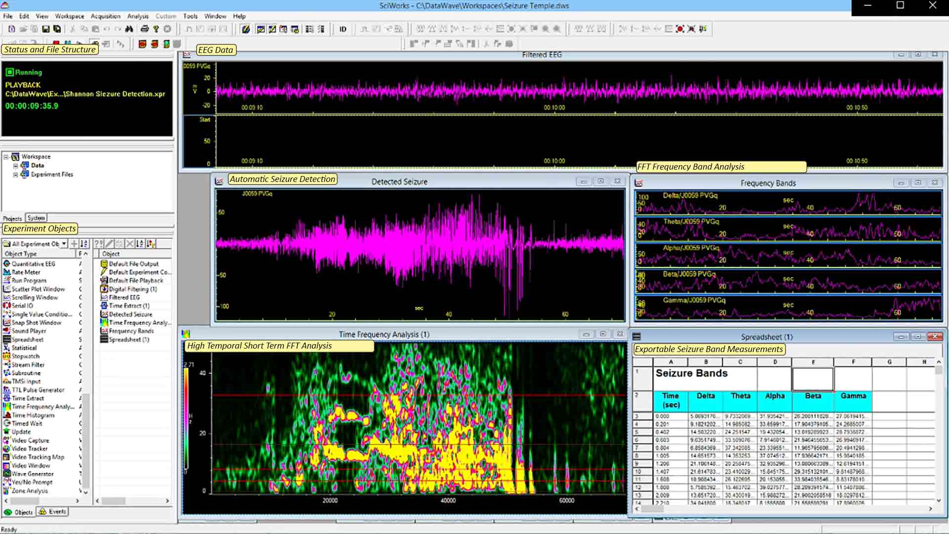
Task: Click spreadsheet column A header
Action: [671, 362]
